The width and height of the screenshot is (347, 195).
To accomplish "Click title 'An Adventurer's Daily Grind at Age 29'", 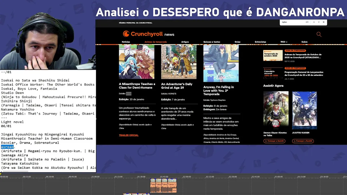I will (x=177, y=86).
